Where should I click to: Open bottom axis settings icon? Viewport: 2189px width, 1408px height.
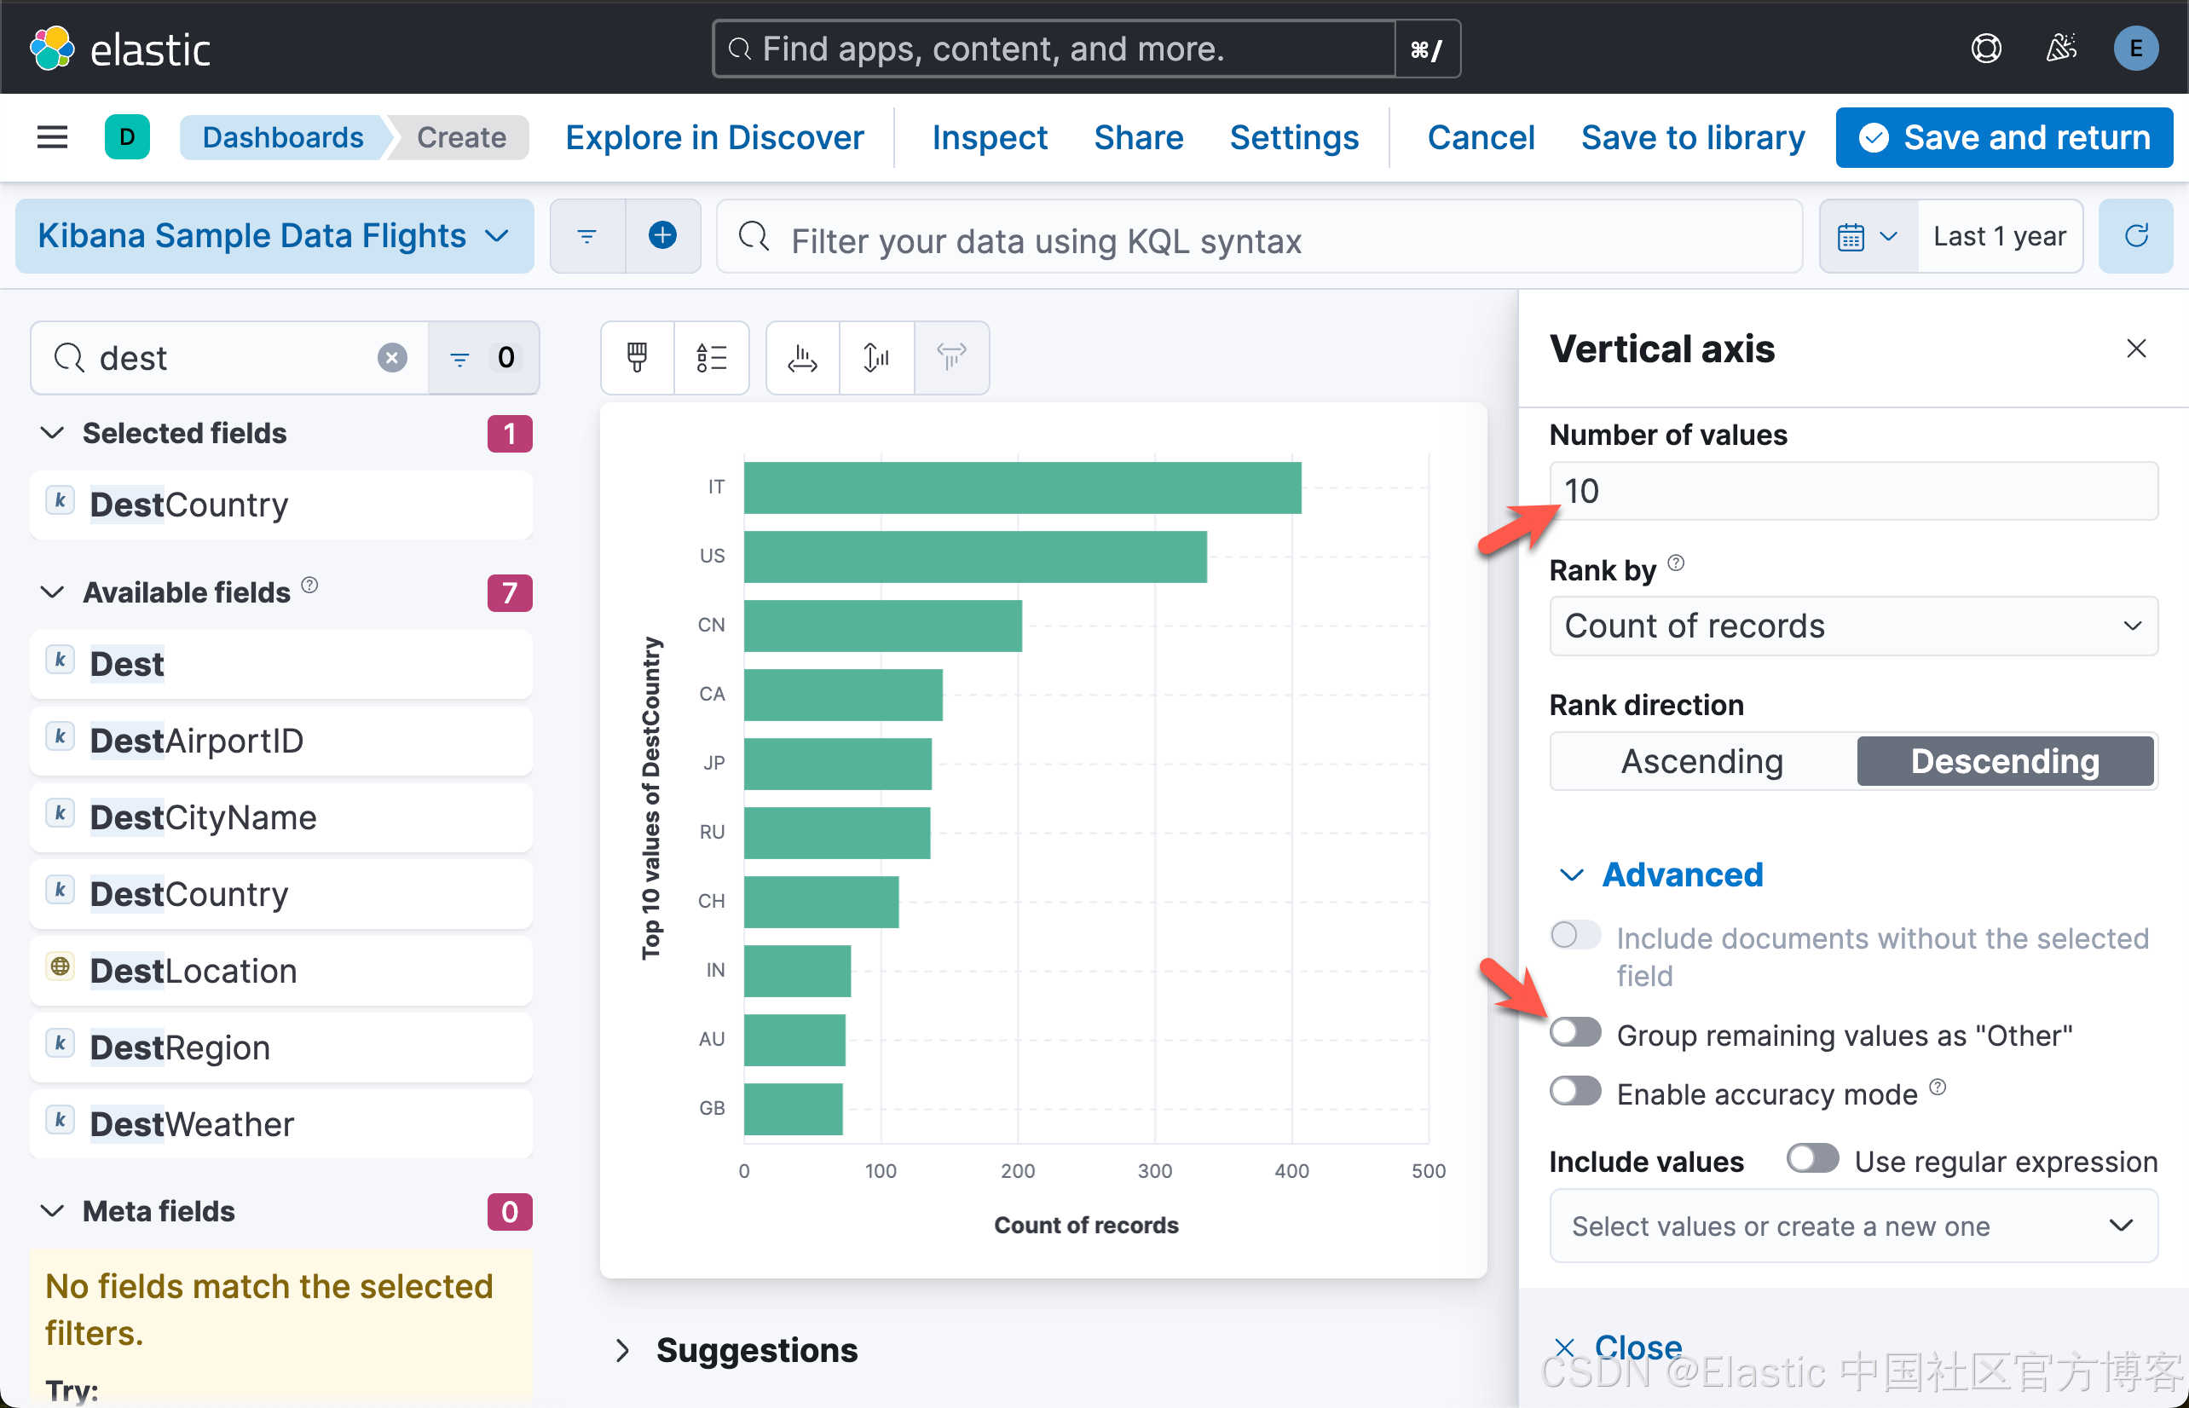[802, 357]
